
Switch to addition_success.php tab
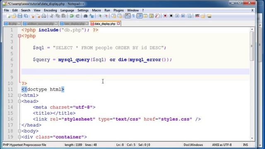[x=40, y=24]
